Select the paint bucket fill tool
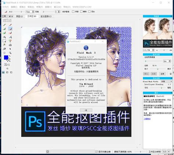Viewport: 174px width, 155px height. pos(10,45)
